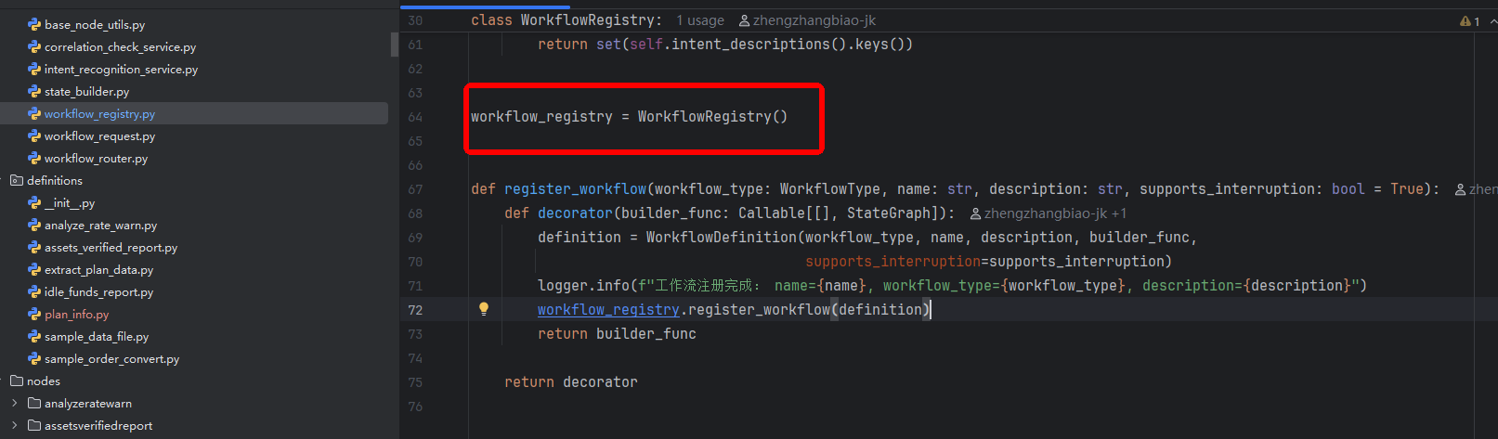The image size is (1498, 439).
Task: Click line number 67 in the gutter
Action: point(415,189)
